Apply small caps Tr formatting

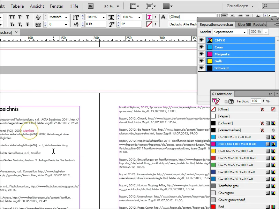pyautogui.click(x=12, y=24)
